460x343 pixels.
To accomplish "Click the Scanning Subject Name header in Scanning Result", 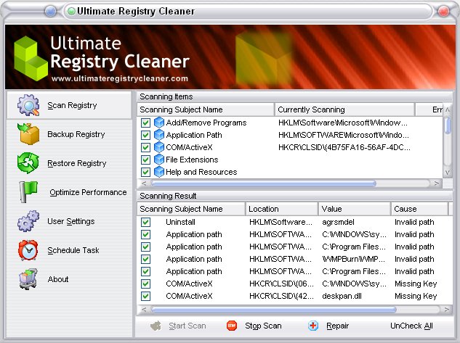I will pyautogui.click(x=191, y=209).
